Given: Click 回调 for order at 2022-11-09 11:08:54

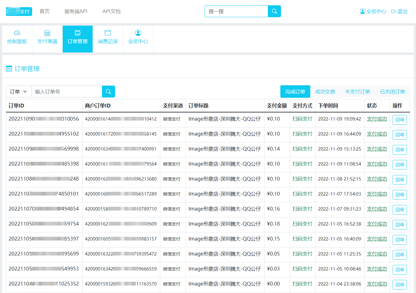Looking at the screenshot, I should 400,165.
